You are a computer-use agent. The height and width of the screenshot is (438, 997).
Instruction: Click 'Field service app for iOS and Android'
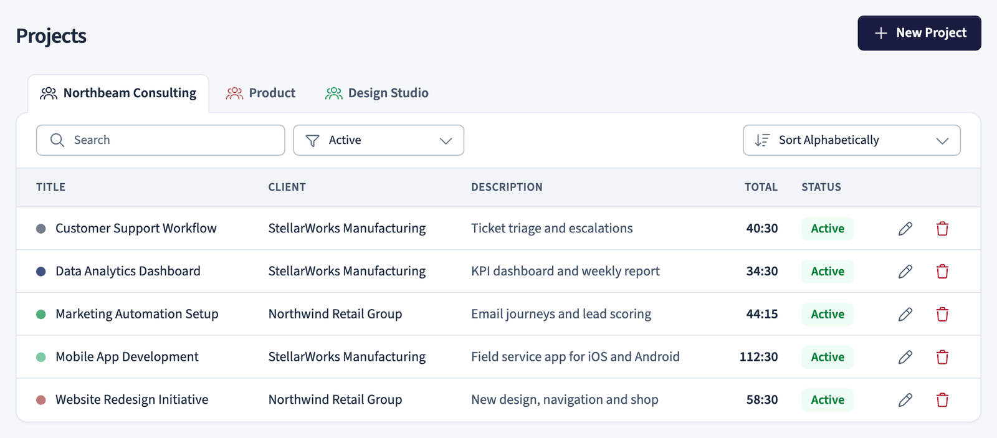click(x=575, y=357)
